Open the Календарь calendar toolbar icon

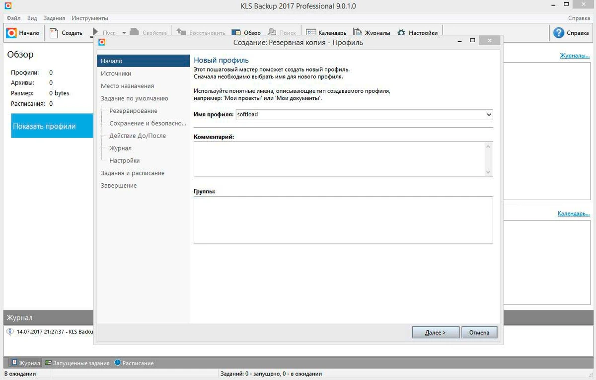pyautogui.click(x=311, y=33)
